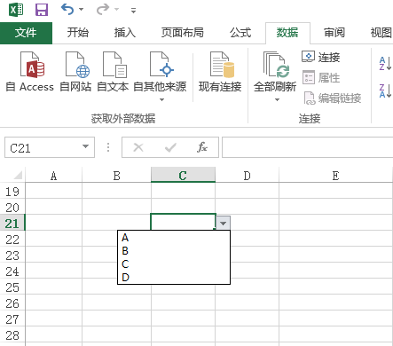This screenshot has height=346, width=393.
Task: Open the undo history dropdown arrow
Action: click(x=81, y=10)
